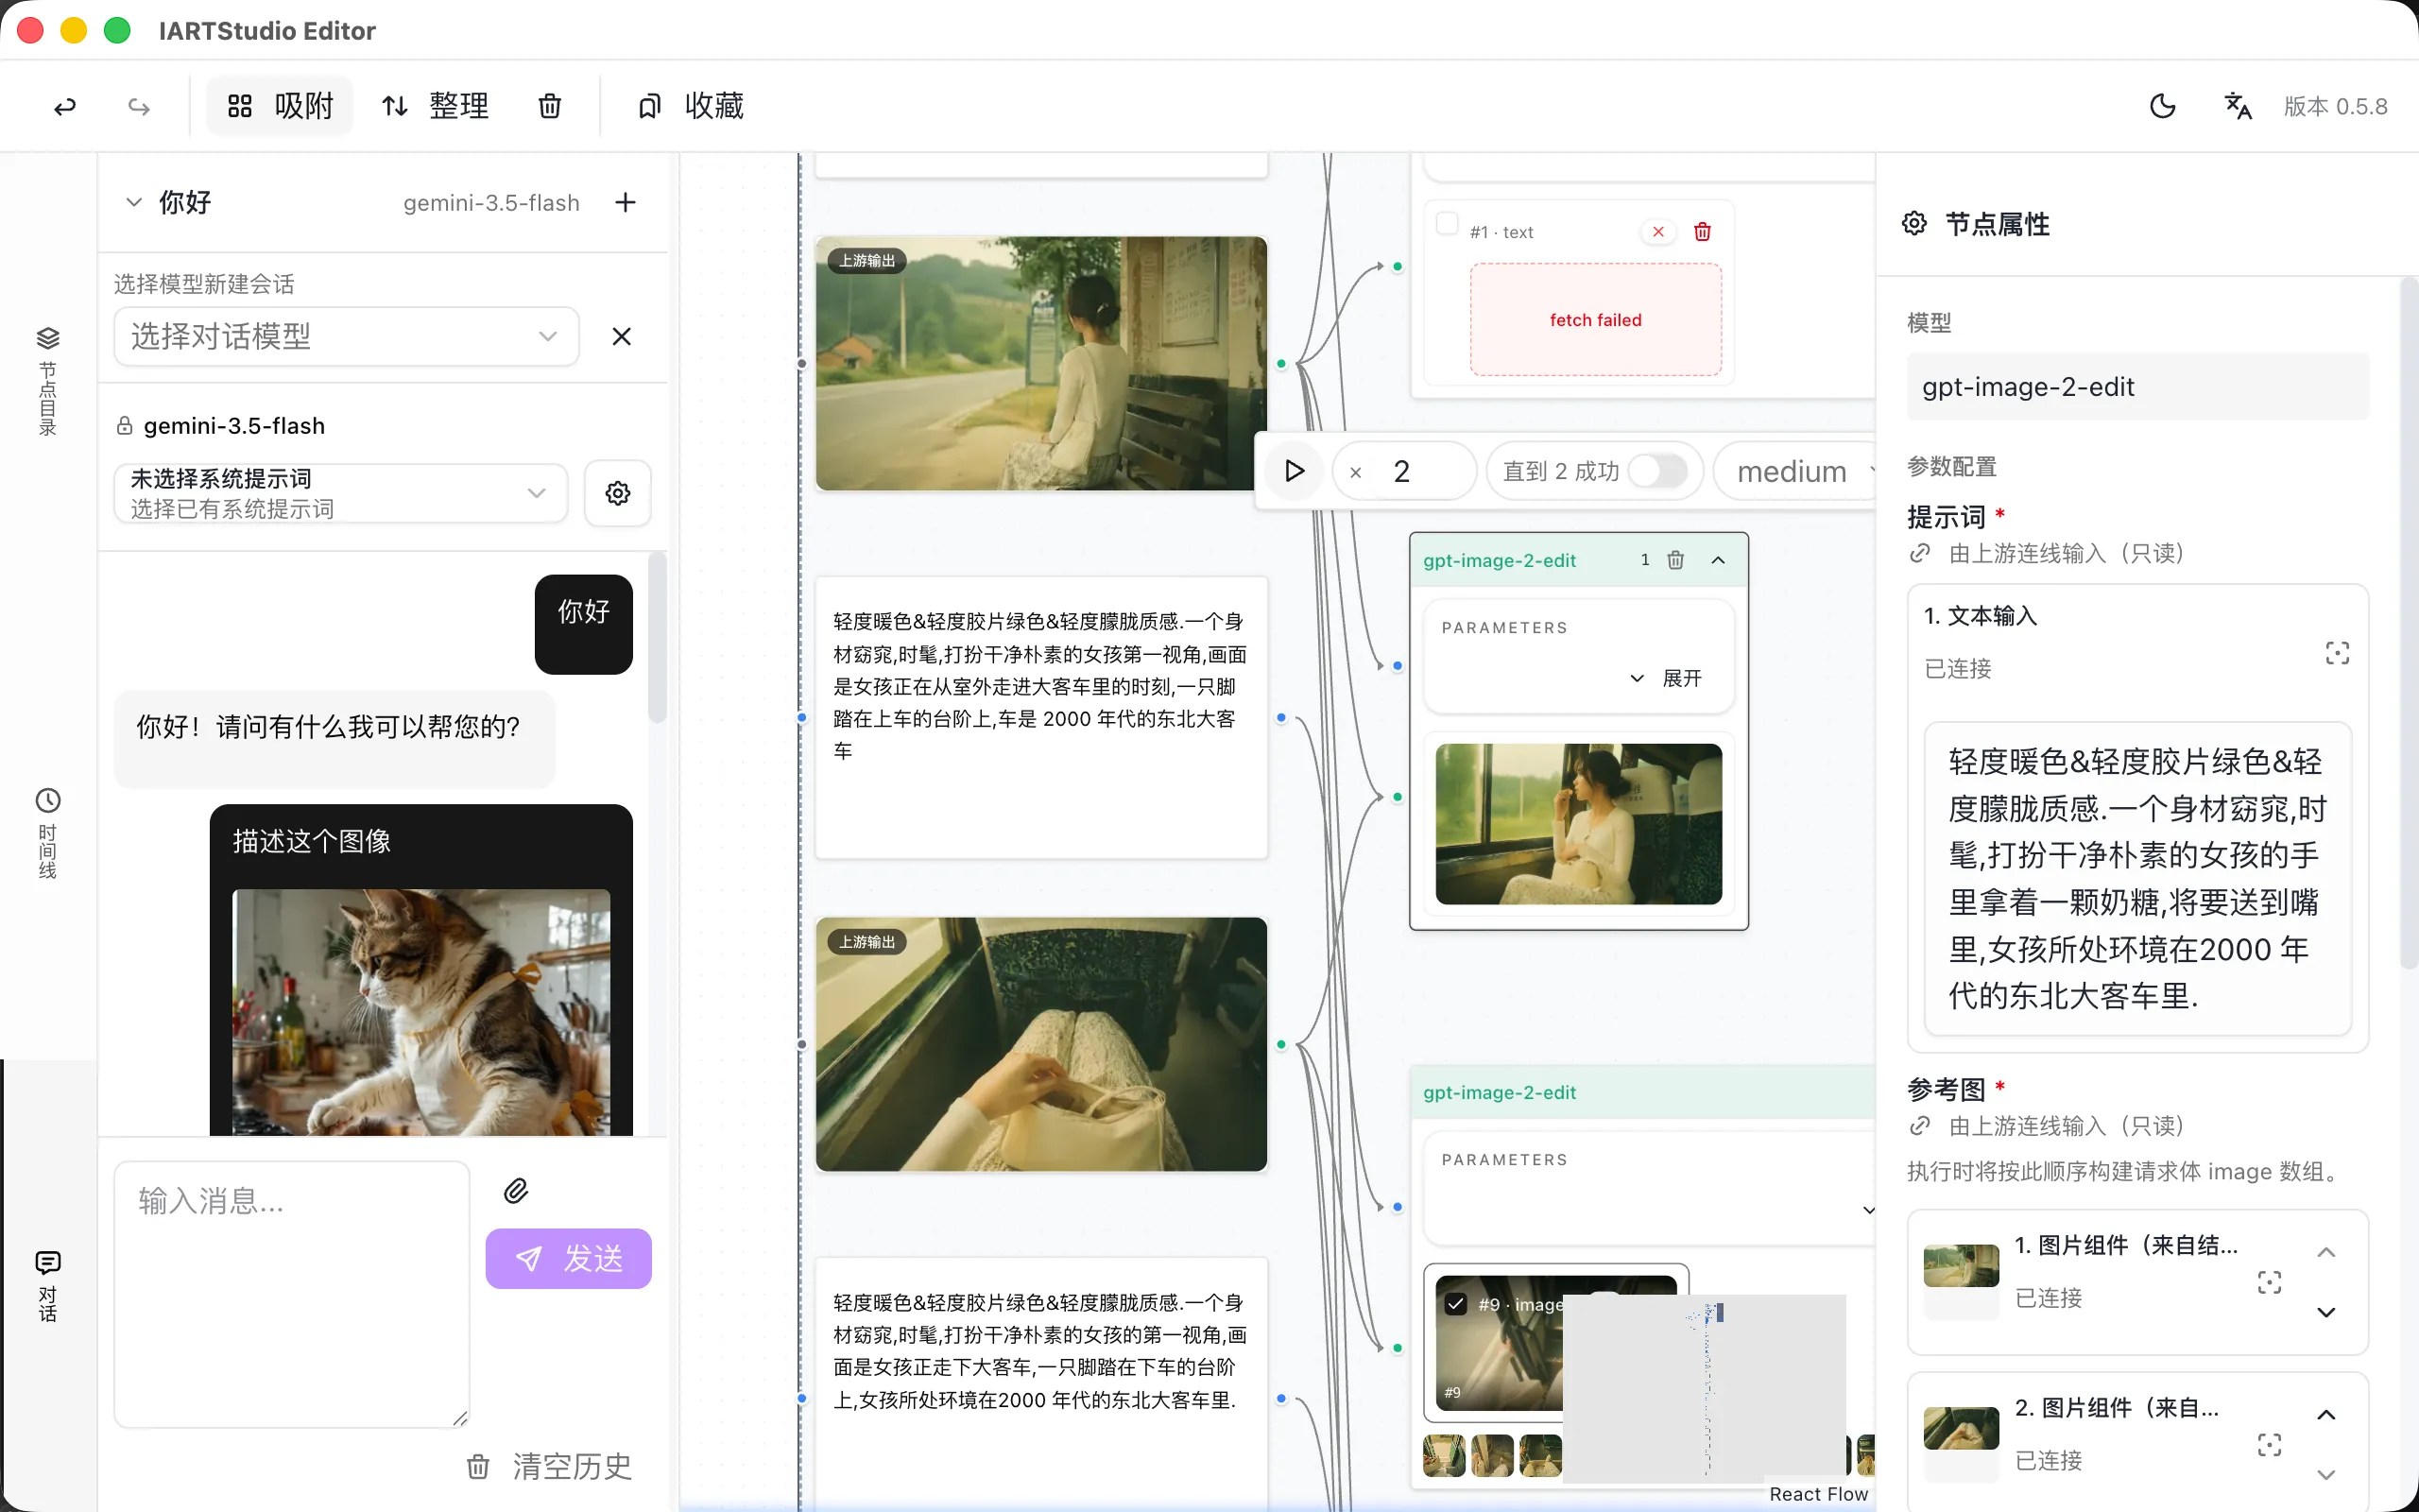Click the gpt-image-2-edit model field

pos(2137,387)
